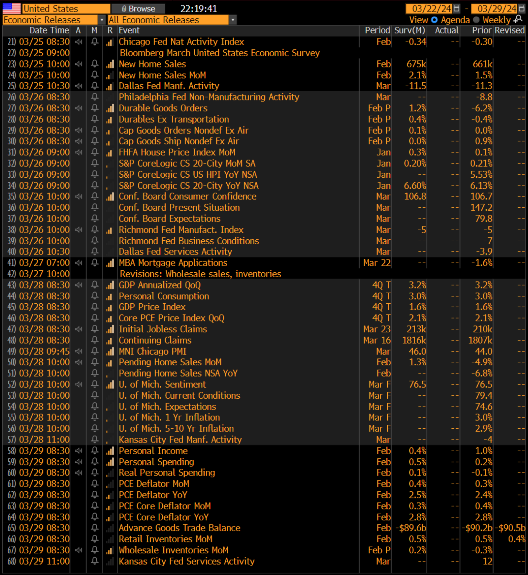The width and height of the screenshot is (528, 575).
Task: Click the Actual column header
Action: 447,30
